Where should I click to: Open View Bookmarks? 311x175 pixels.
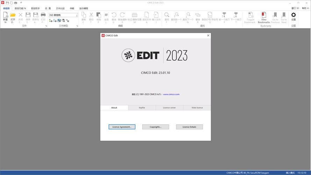[264, 17]
